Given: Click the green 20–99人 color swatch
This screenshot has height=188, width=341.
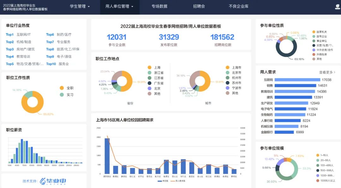Looking at the screenshot, I should click(x=317, y=160).
